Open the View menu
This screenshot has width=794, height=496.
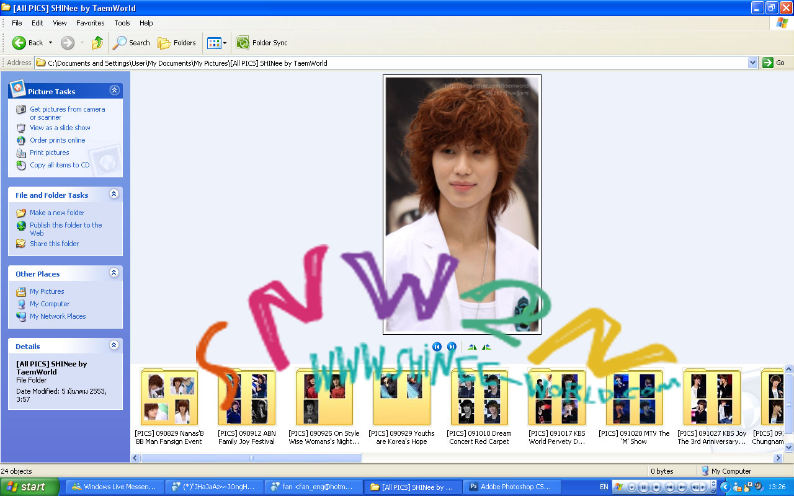point(60,23)
